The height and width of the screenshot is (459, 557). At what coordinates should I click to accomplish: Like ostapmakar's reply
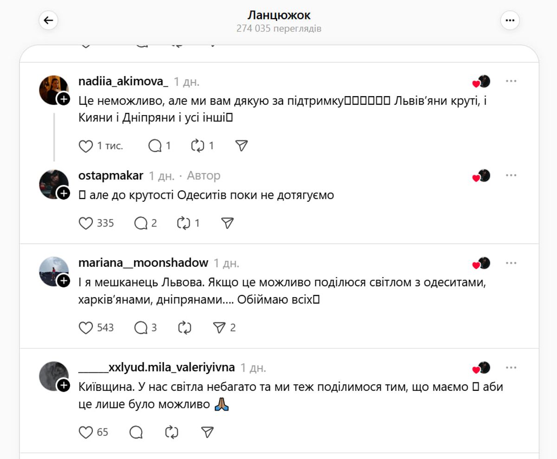[x=86, y=223]
